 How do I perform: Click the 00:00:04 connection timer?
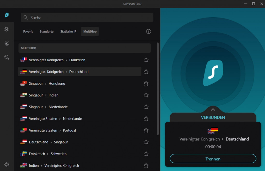click(x=213, y=147)
